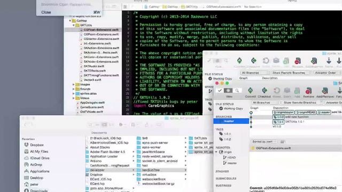Screen dimensions: 342x192
Task: Click the Add icon in back SourceTree toolbar
Action: (x=286, y=61)
